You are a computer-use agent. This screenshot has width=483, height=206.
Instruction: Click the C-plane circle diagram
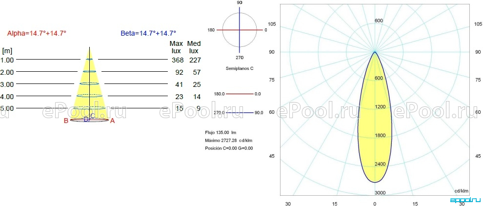[240, 30]
